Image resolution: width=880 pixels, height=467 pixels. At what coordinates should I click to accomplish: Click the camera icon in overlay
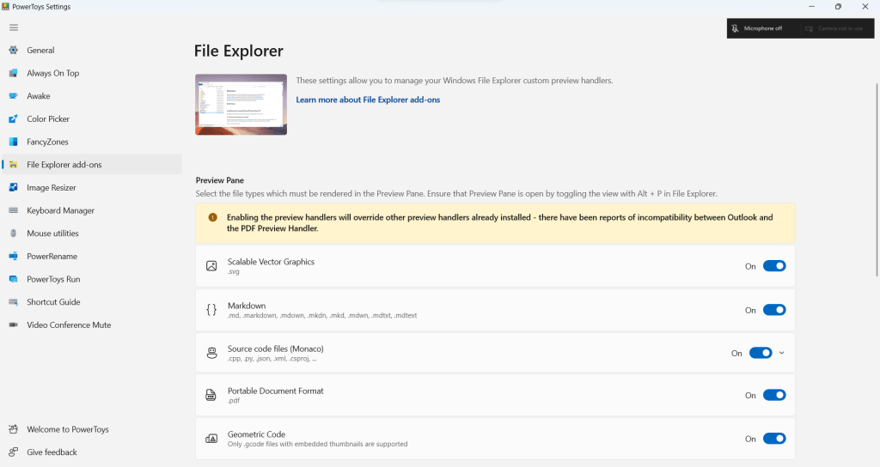tap(809, 28)
